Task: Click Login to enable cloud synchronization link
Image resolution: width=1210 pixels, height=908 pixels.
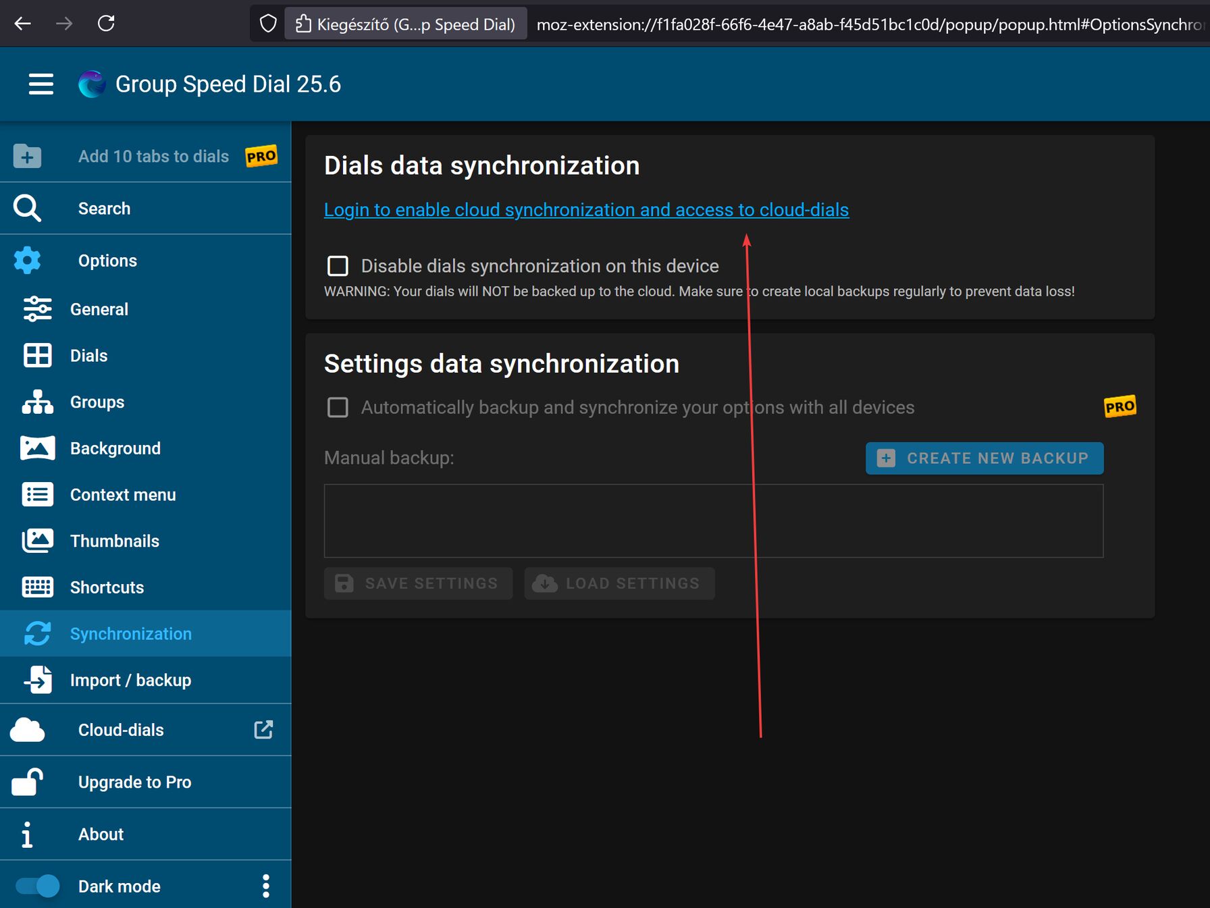Action: point(586,210)
